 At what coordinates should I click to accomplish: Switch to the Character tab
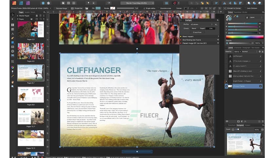click(x=238, y=48)
